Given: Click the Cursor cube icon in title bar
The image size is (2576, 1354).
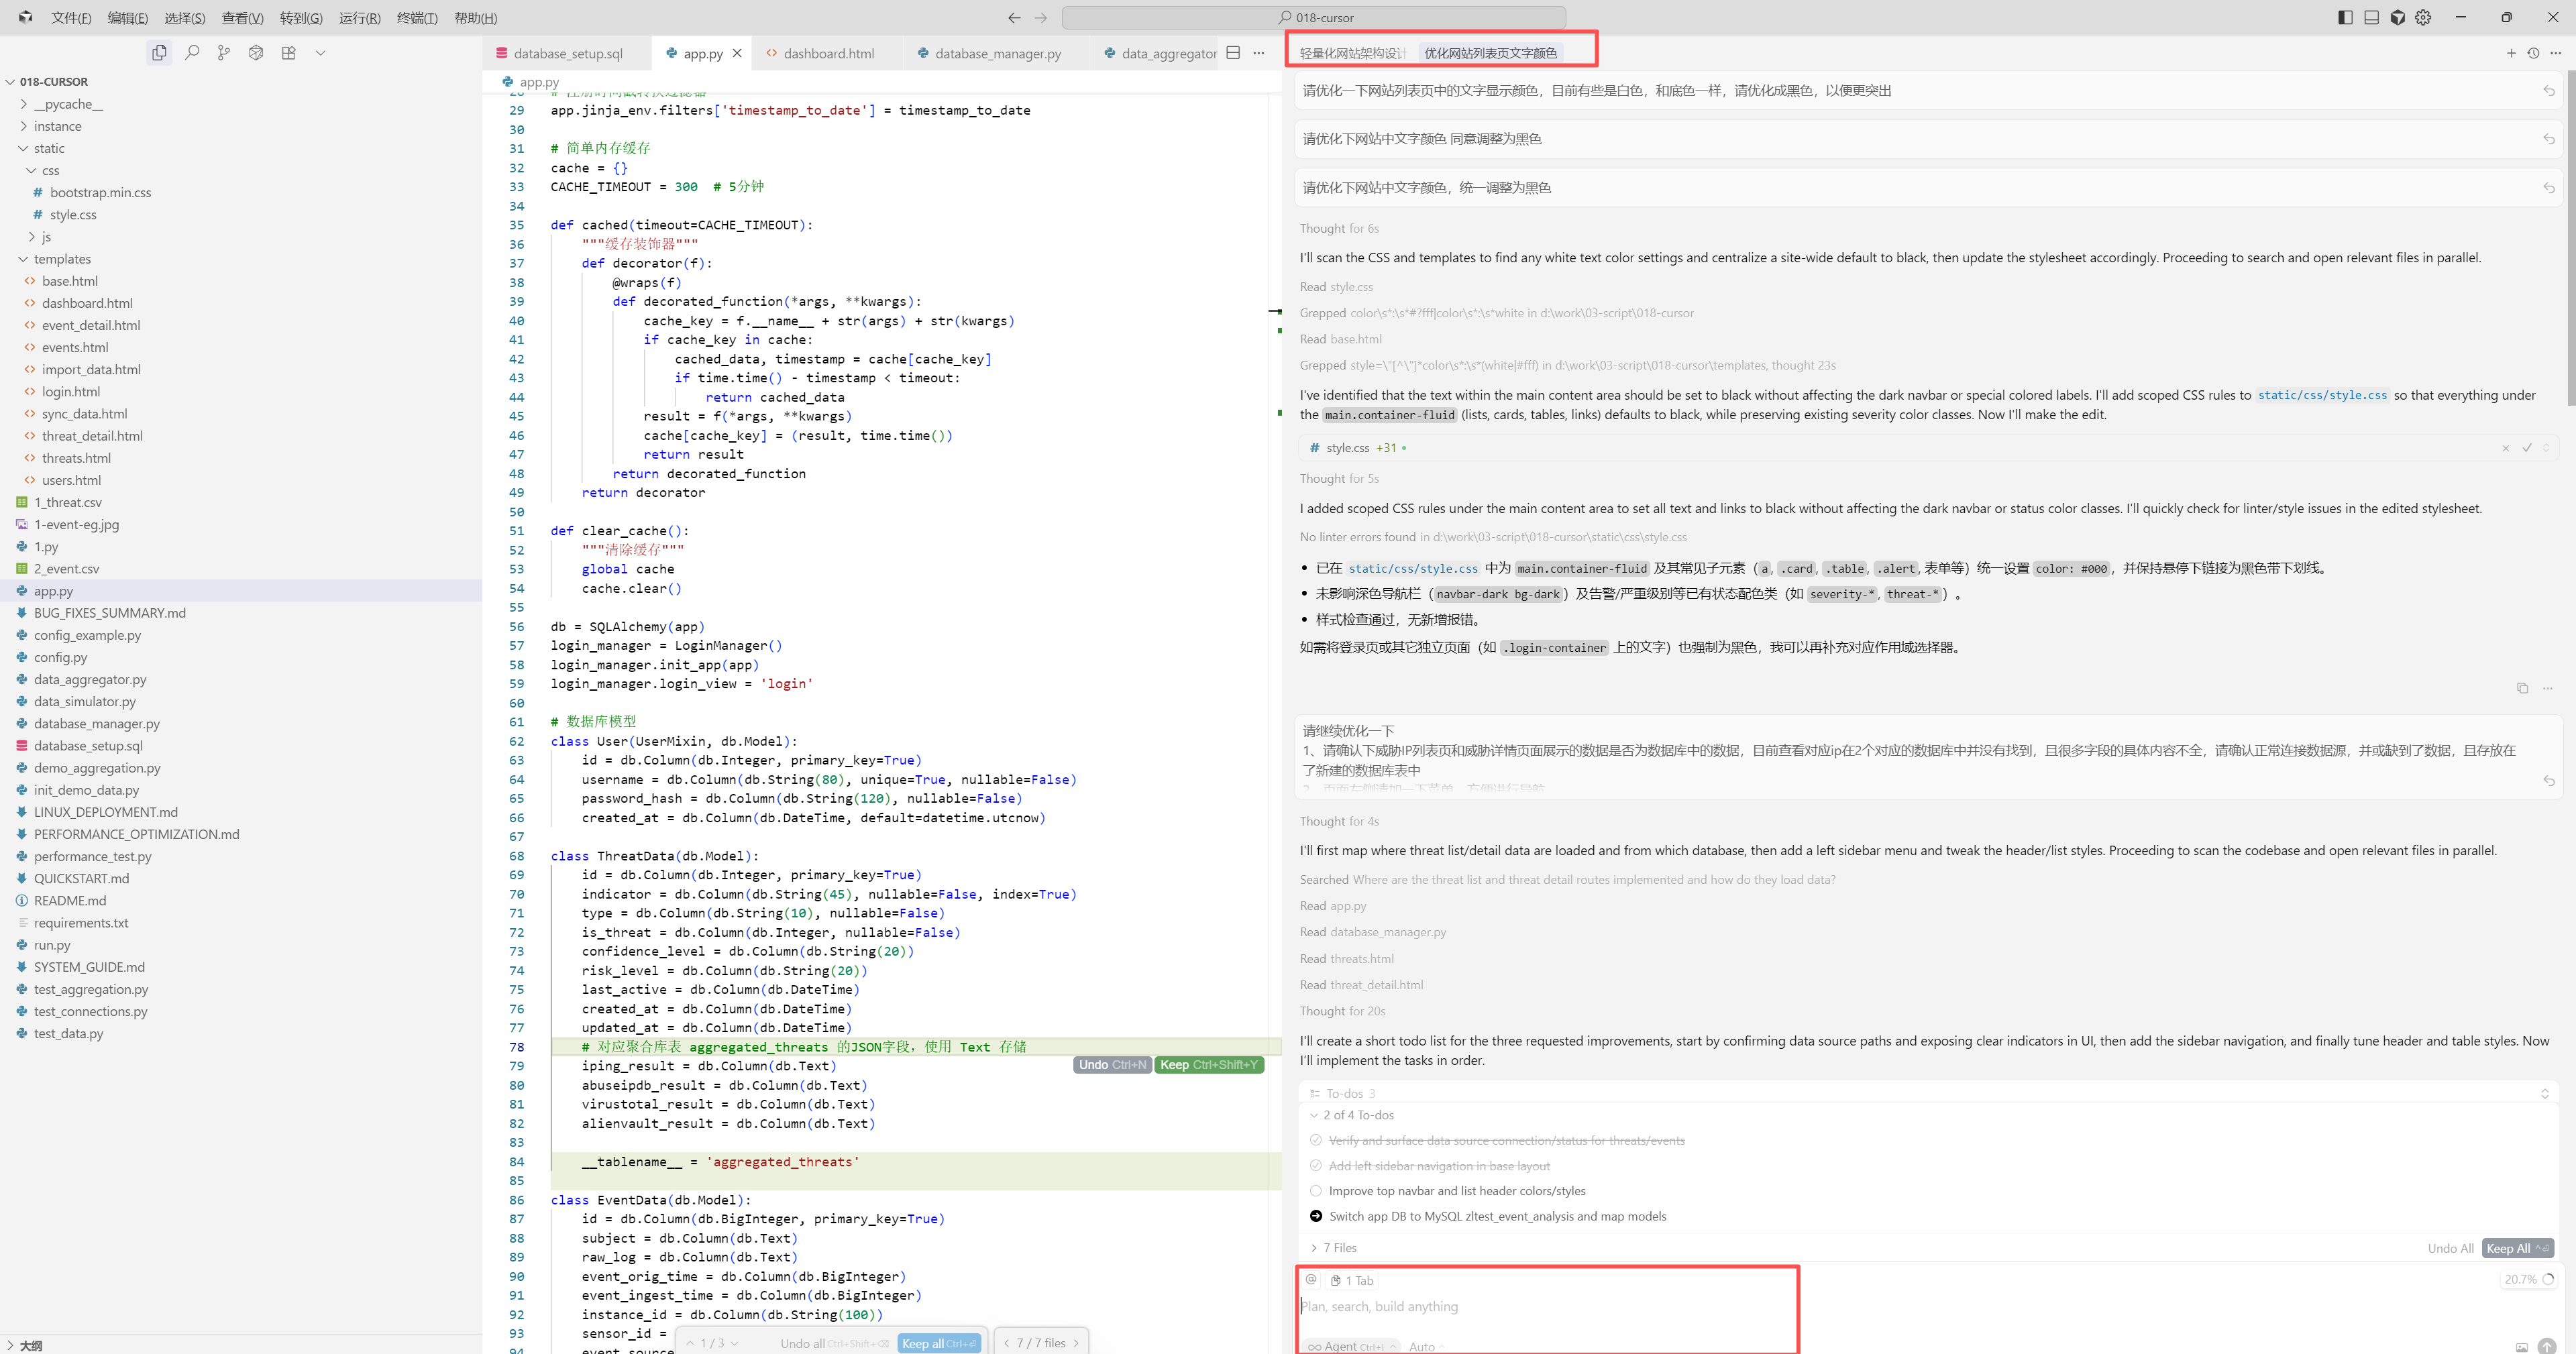Looking at the screenshot, I should click(x=2398, y=17).
